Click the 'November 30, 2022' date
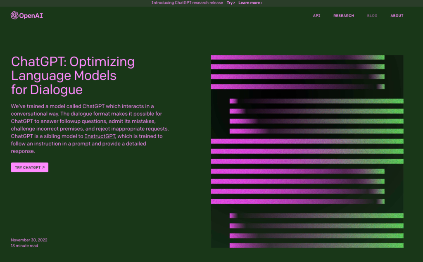The height and width of the screenshot is (262, 423). (x=29, y=240)
